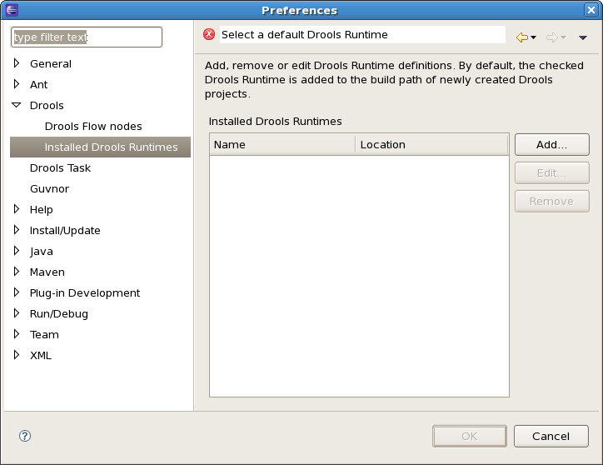Click Add... to add a Drools runtime
This screenshot has width=603, height=465.
[551, 144]
